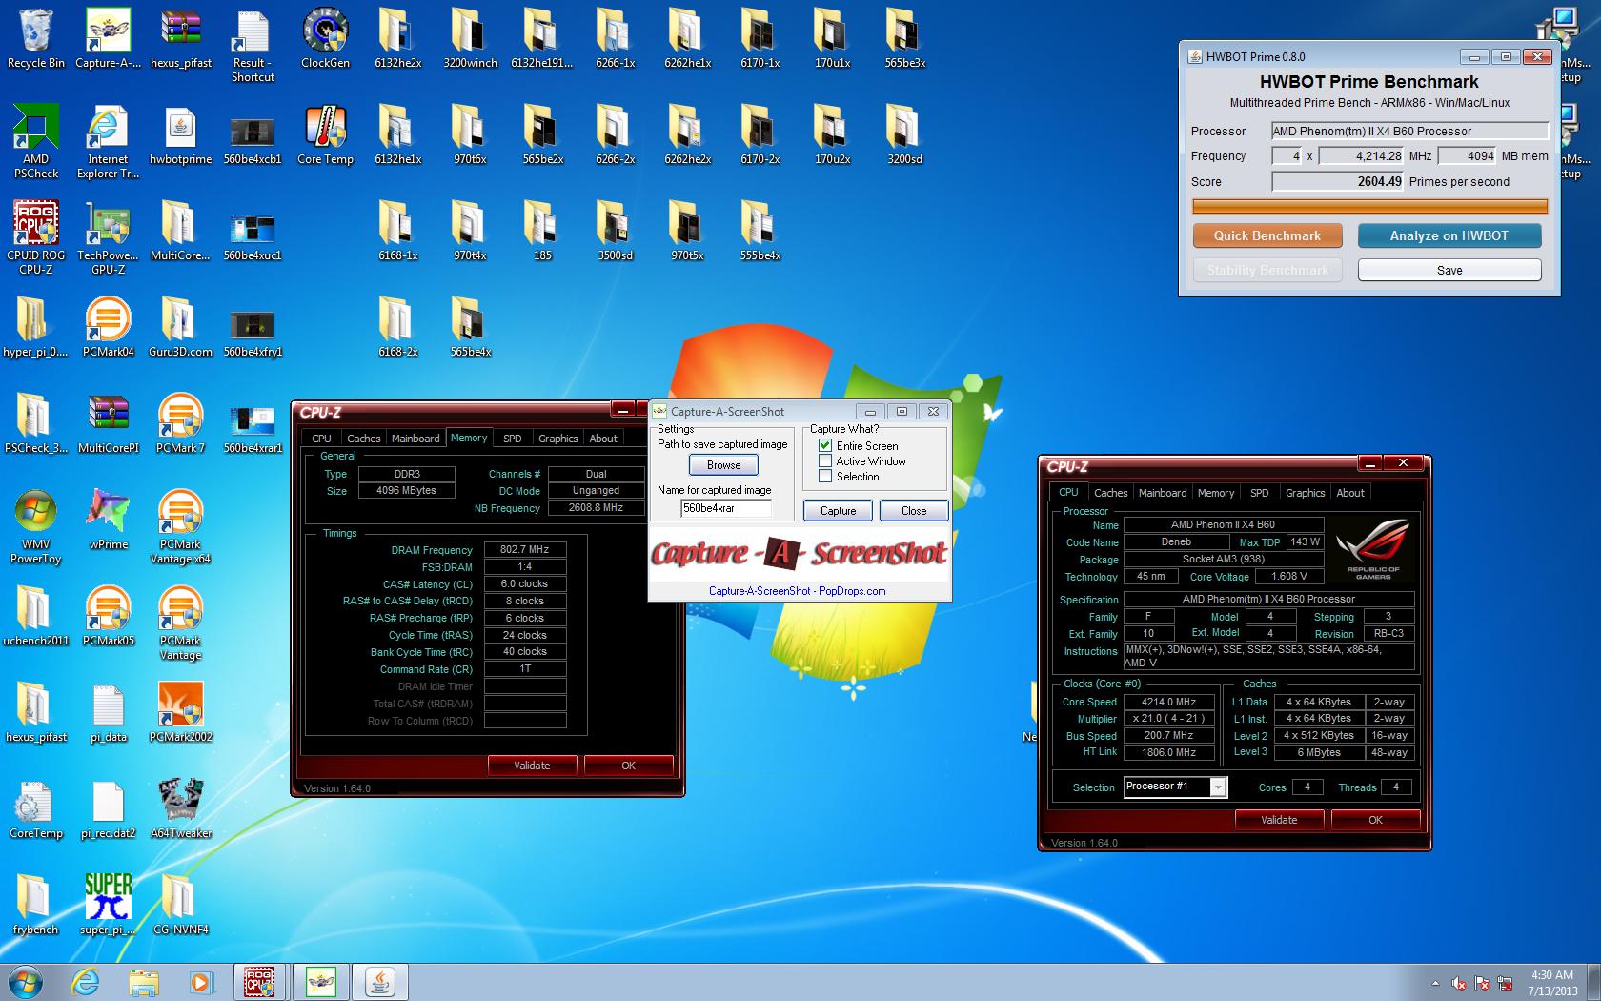Open wPrime desktop icon
The image size is (1601, 1001).
108,521
